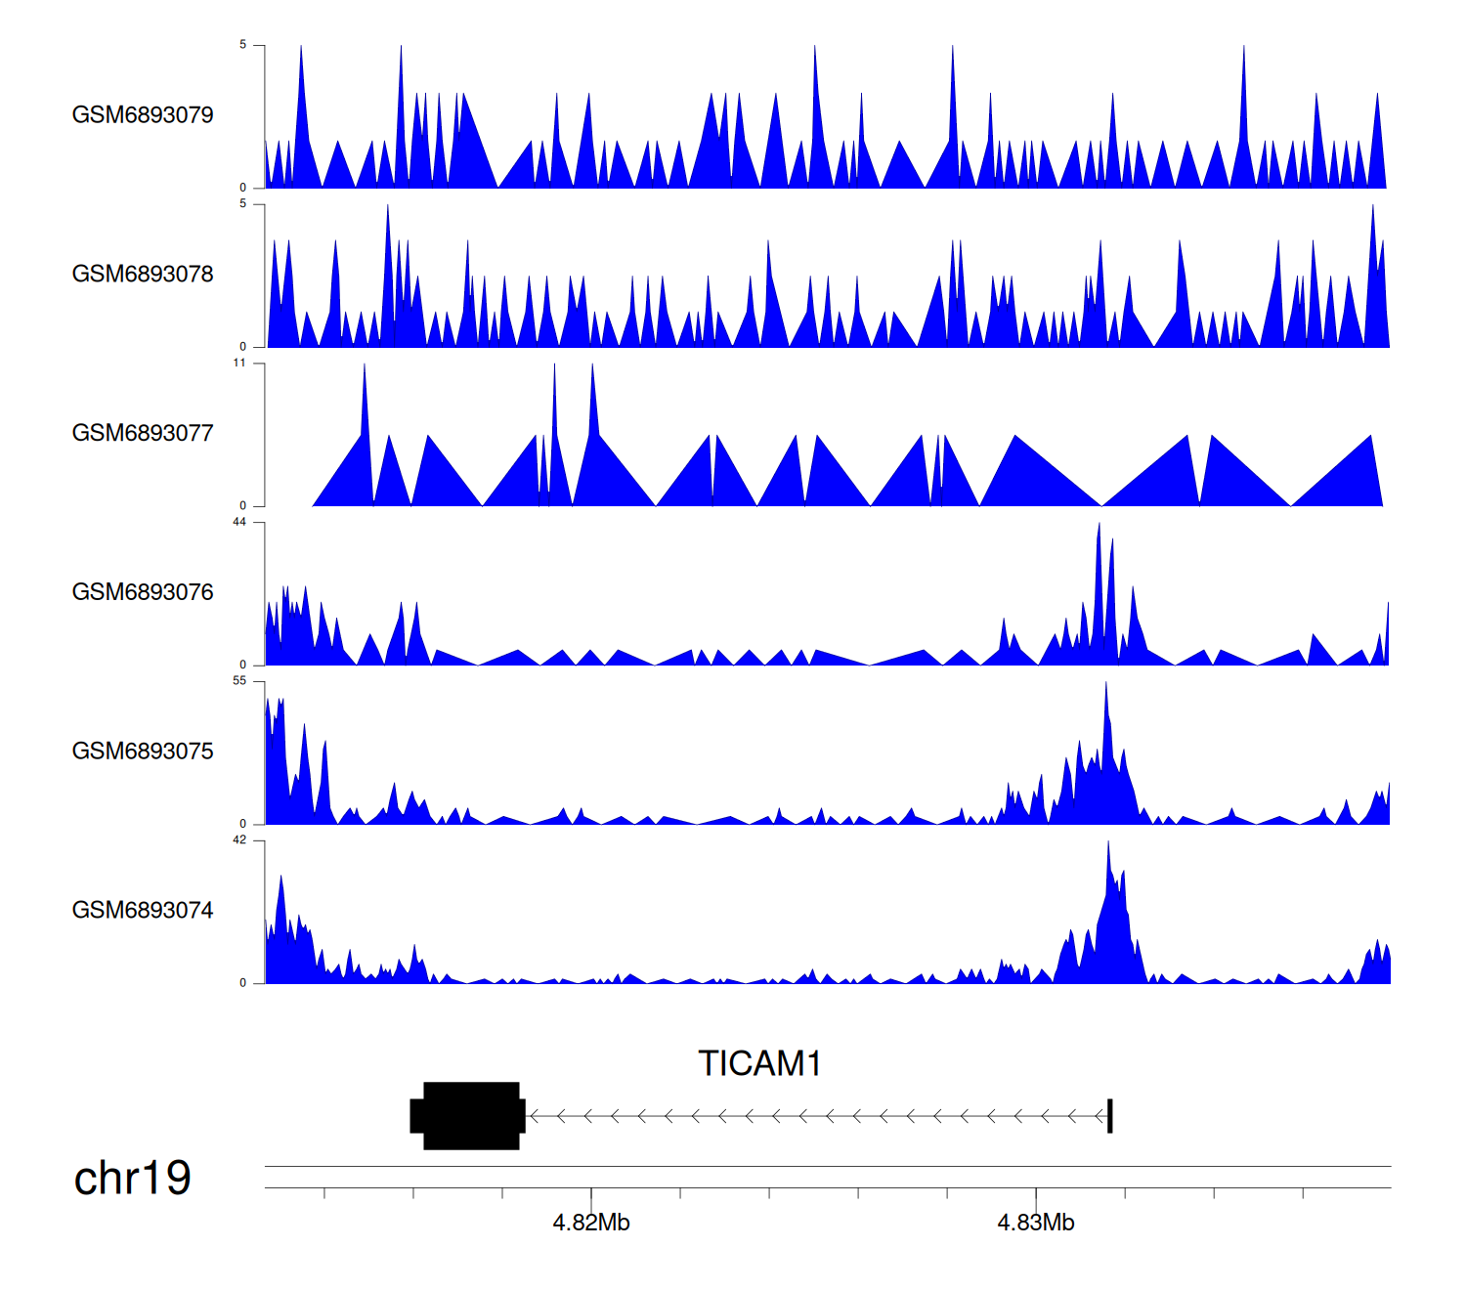
Task: Click the y-axis maximum value 44
Action: 239,522
